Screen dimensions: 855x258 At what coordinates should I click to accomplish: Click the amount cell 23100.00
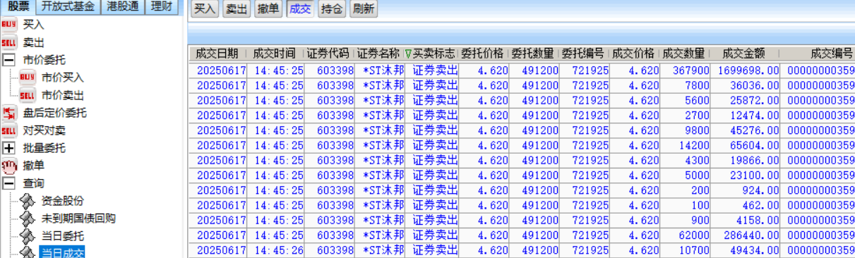(745, 175)
